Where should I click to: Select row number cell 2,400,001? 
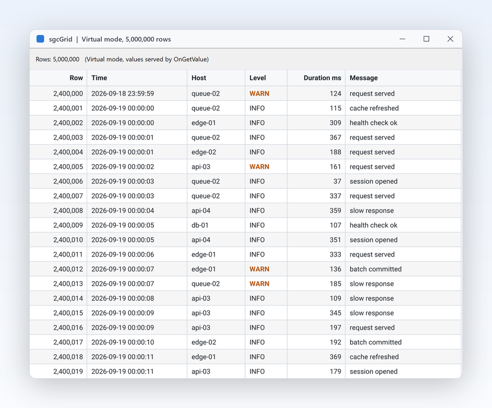pyautogui.click(x=58, y=108)
